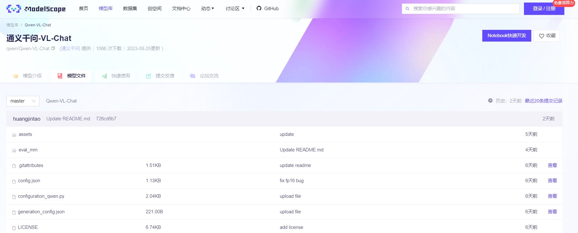Click the 通义千问 provider link
The height and width of the screenshot is (233, 578).
click(71, 49)
